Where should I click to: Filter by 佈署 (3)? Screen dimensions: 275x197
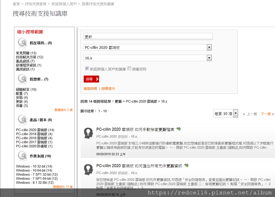coord(22,106)
